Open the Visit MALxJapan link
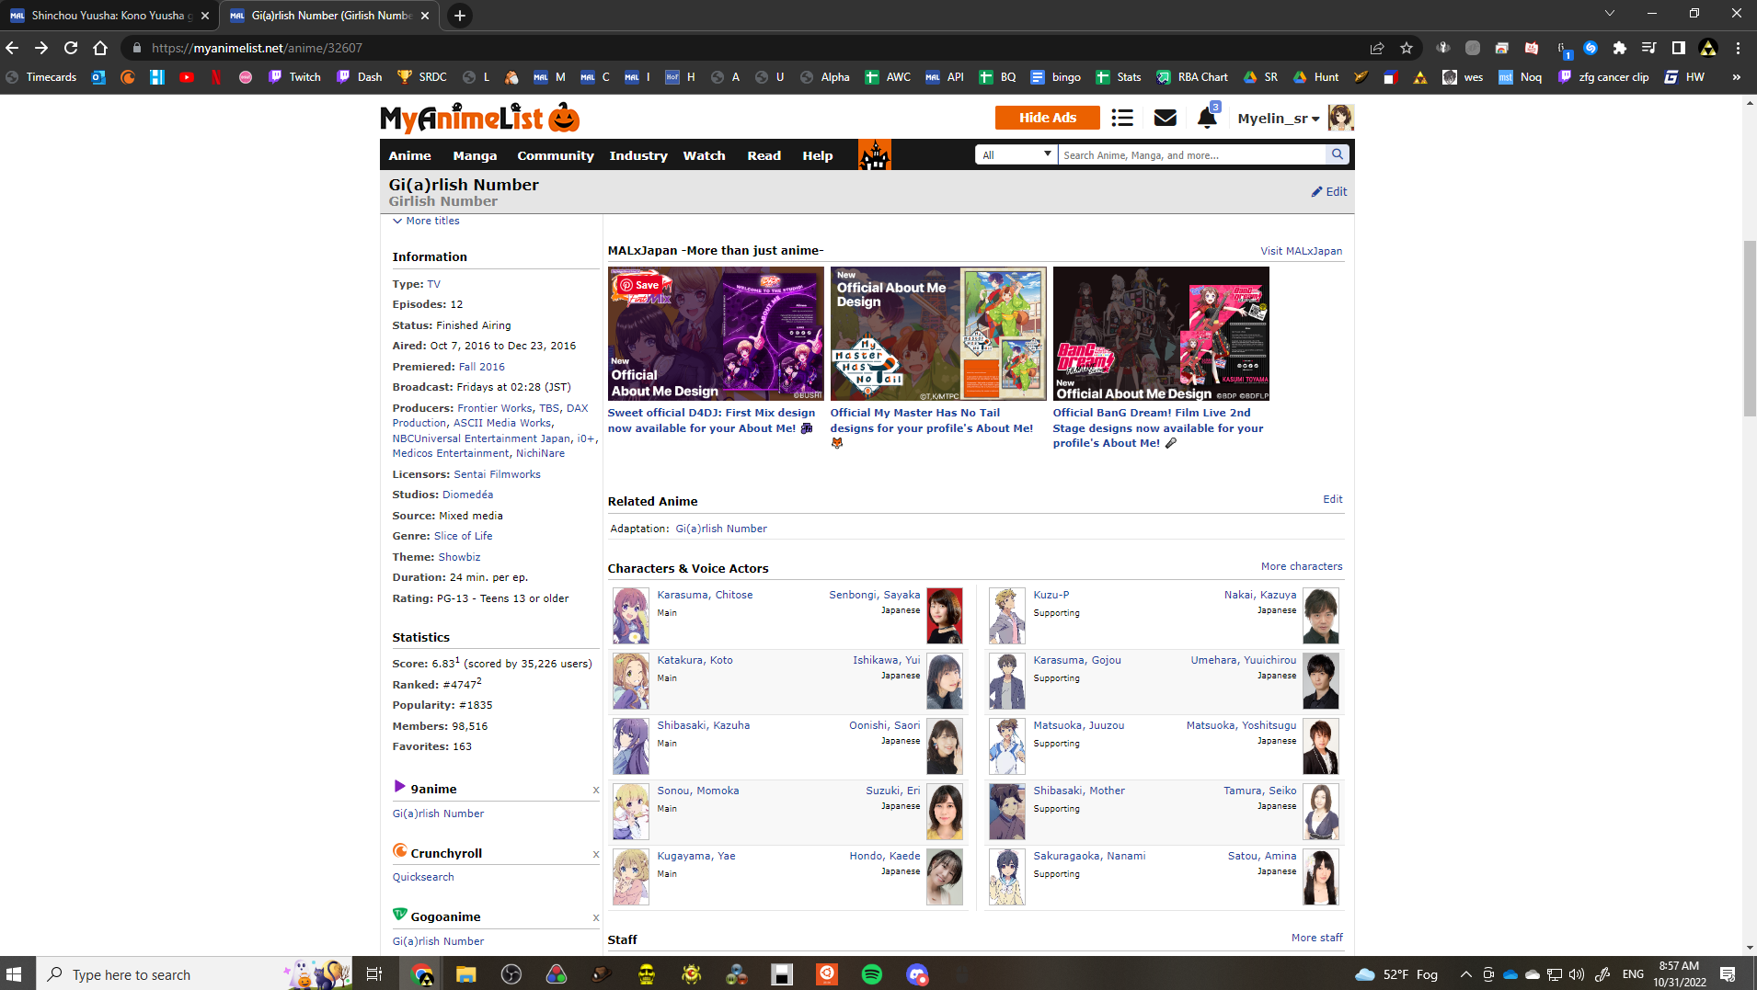This screenshot has height=990, width=1757. point(1301,251)
